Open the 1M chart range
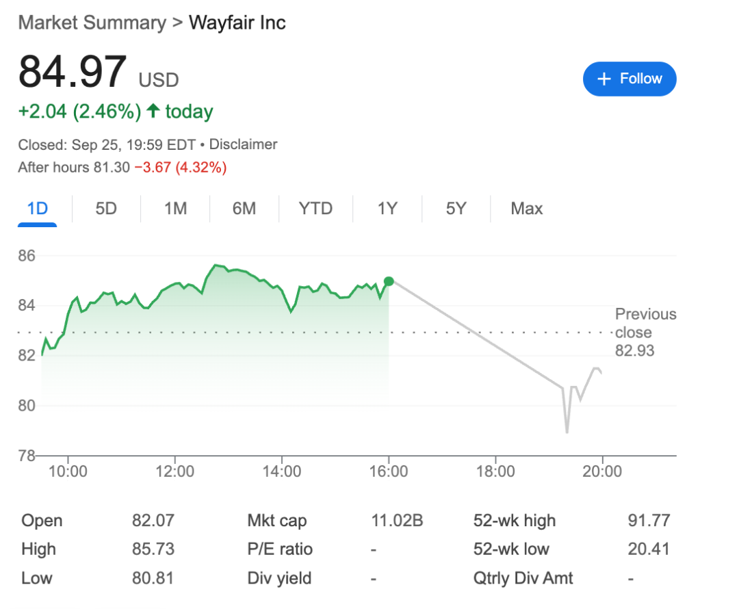Image resolution: width=739 pixels, height=609 pixels. click(x=175, y=209)
